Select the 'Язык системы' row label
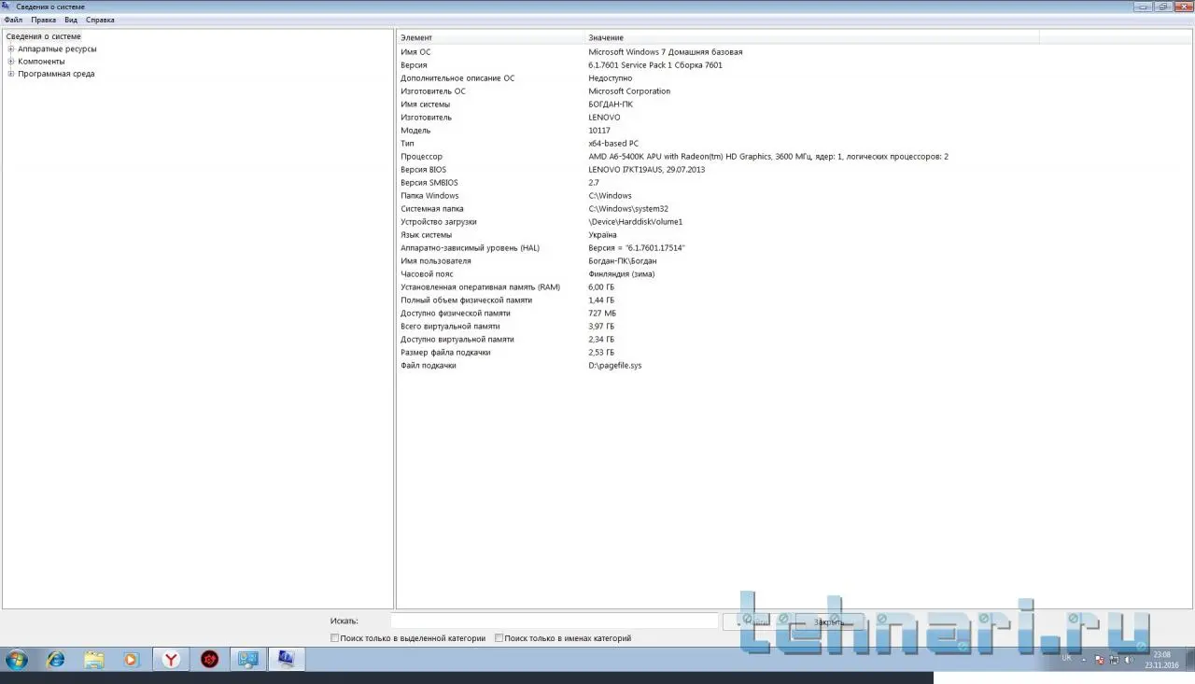Viewport: 1195px width, 684px height. (426, 235)
